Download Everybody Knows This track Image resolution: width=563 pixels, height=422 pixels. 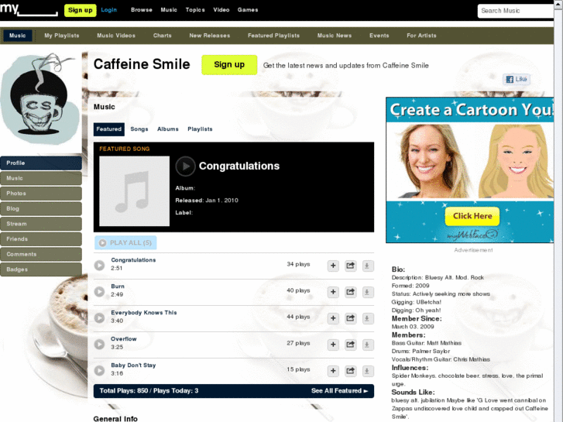click(367, 318)
